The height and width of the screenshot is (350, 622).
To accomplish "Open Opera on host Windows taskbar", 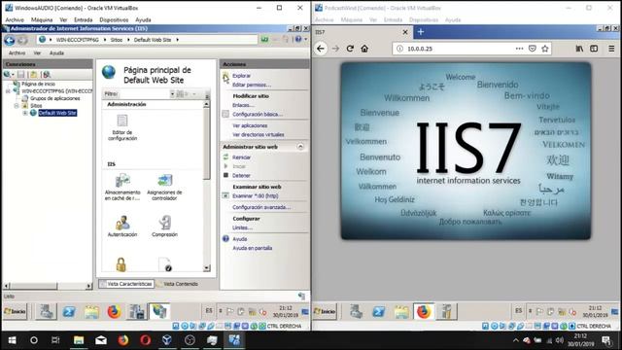I will click(x=145, y=340).
